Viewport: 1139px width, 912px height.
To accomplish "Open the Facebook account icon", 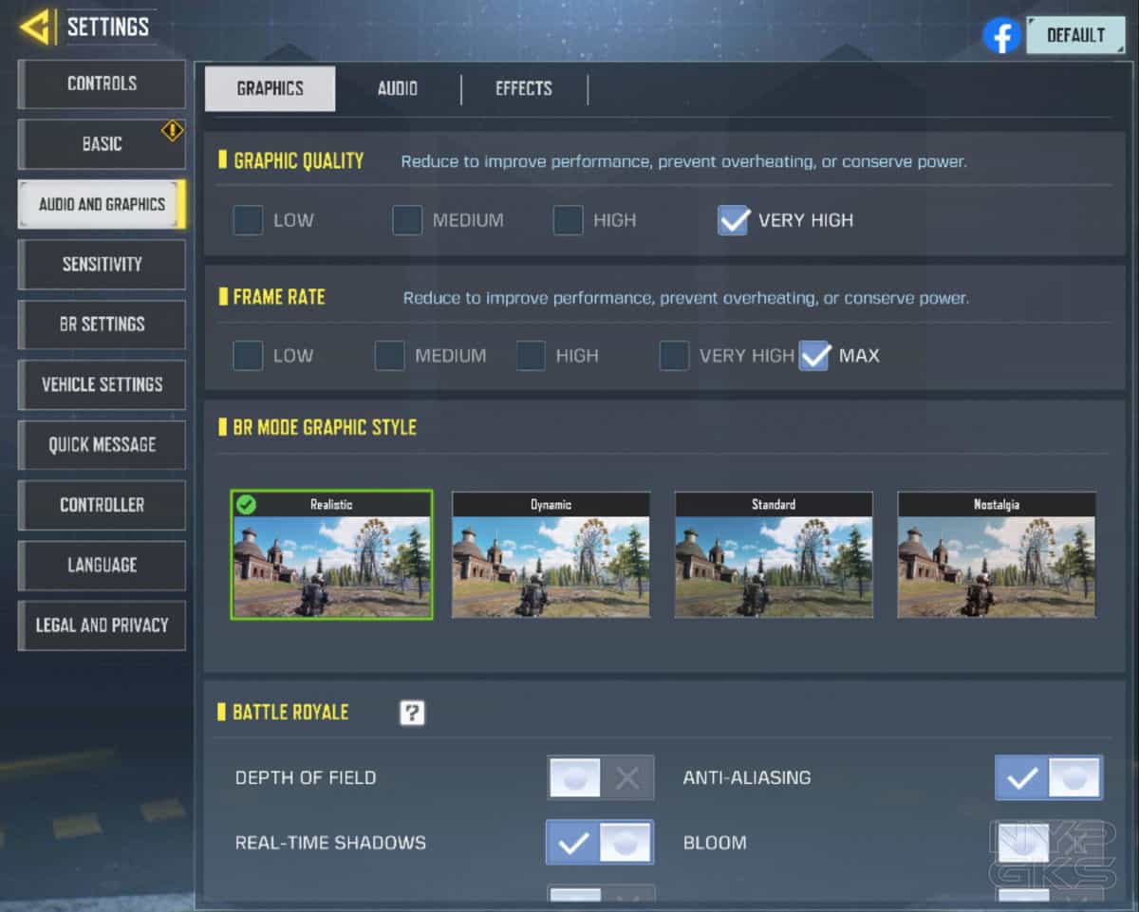I will [1001, 36].
